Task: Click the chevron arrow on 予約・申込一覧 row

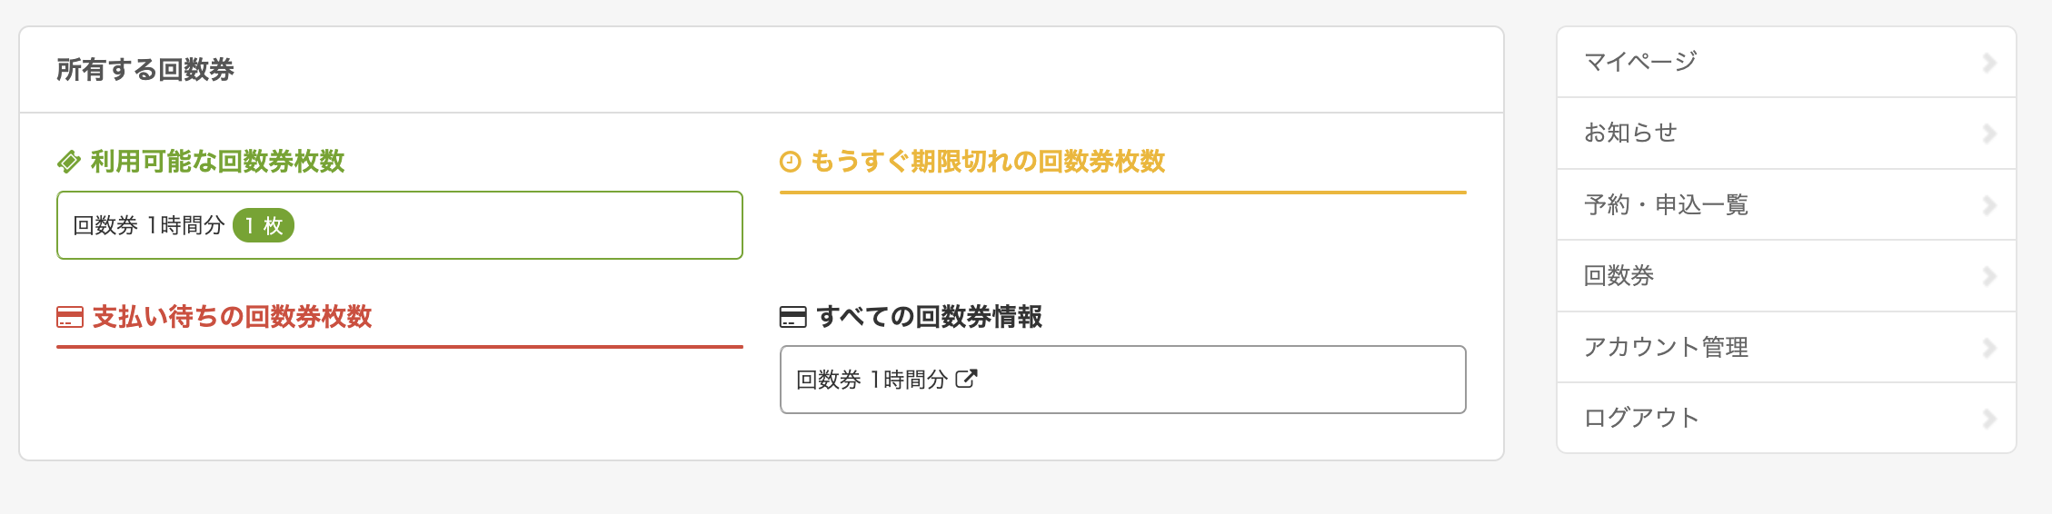Action: (x=1989, y=205)
